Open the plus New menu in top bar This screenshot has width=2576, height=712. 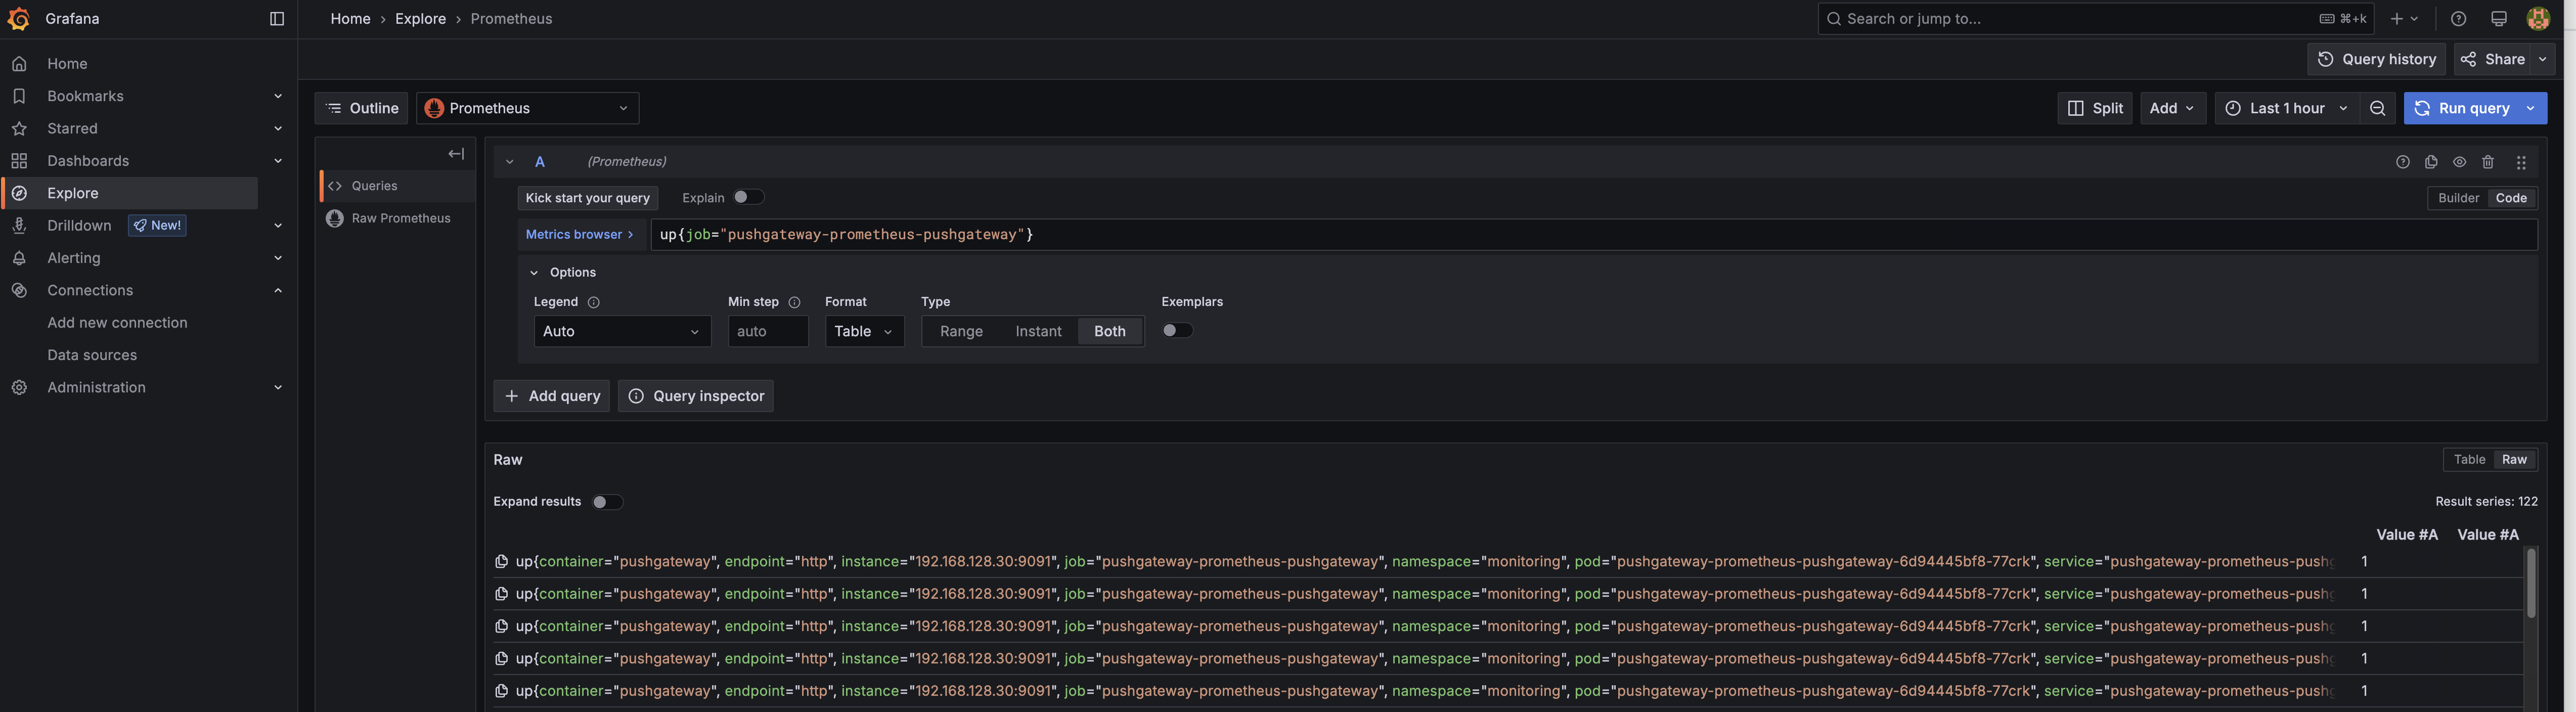tap(2404, 19)
